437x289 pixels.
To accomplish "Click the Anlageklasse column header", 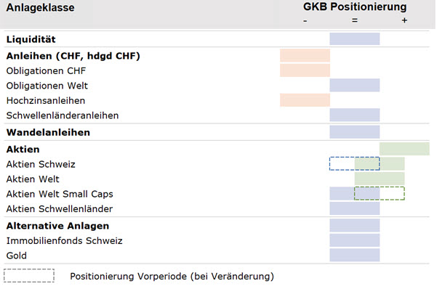I will tap(41, 7).
